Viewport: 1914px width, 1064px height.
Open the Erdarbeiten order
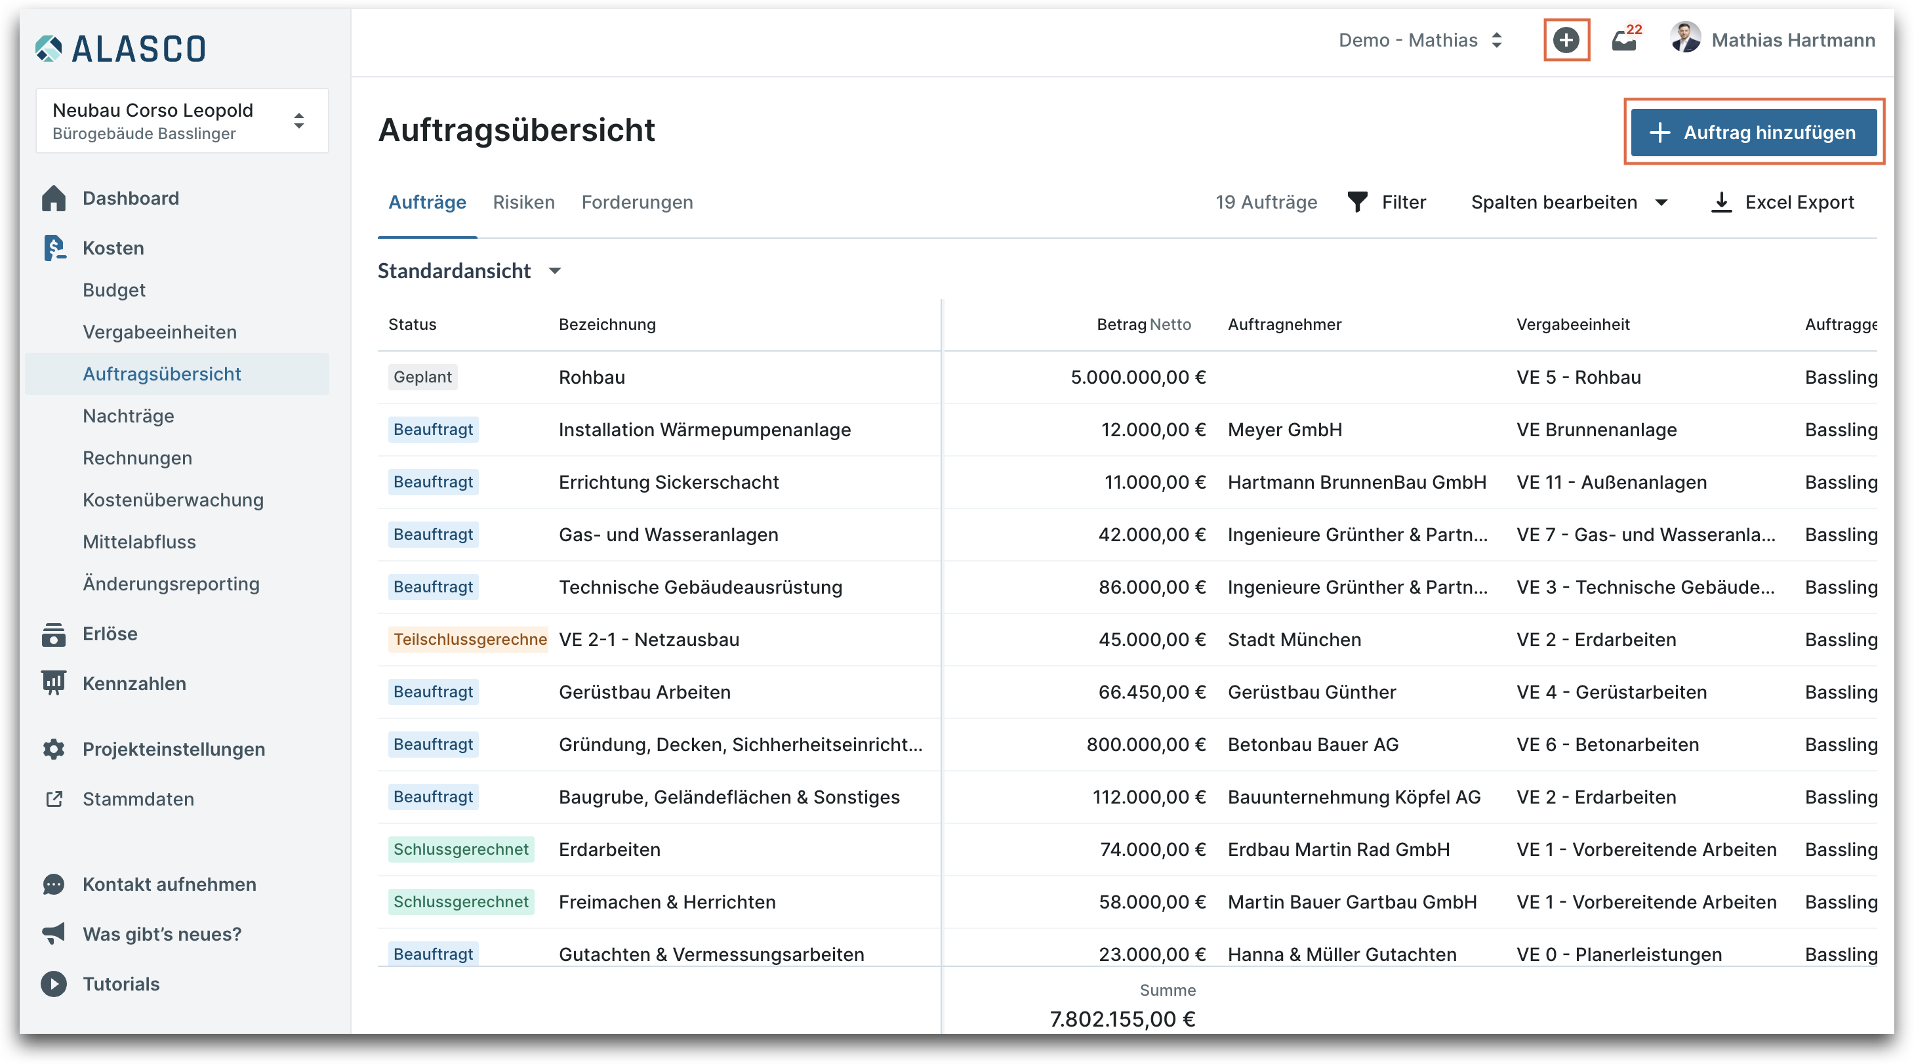pyautogui.click(x=609, y=849)
